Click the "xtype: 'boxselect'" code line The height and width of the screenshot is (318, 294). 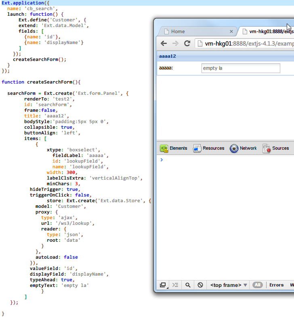[x=73, y=150]
